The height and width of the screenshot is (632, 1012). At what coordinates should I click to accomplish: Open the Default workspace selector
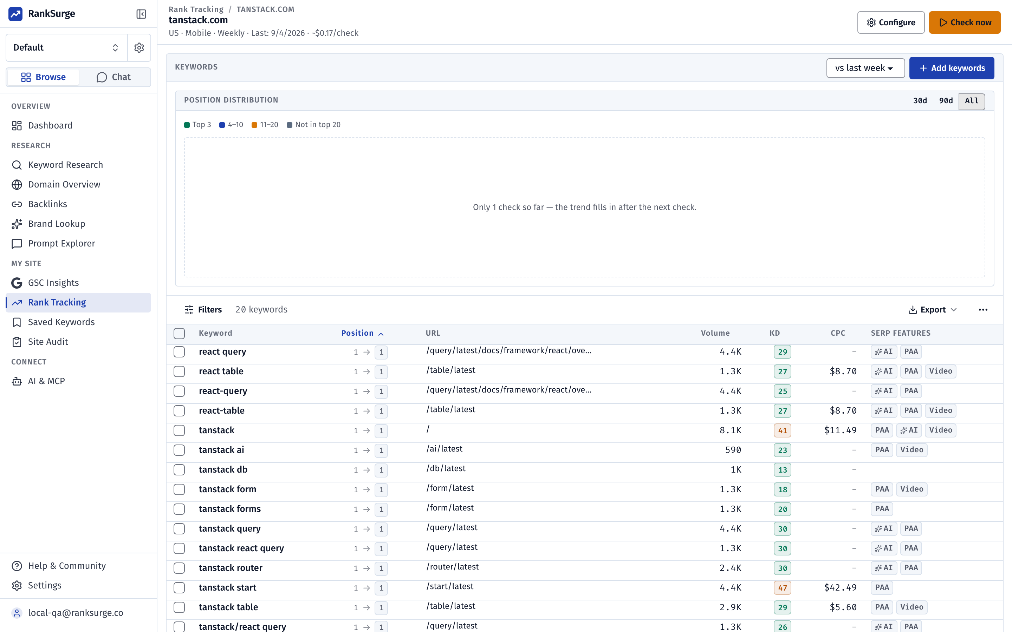66,48
